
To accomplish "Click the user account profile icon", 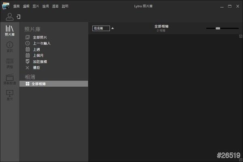I will click(x=10, y=17).
